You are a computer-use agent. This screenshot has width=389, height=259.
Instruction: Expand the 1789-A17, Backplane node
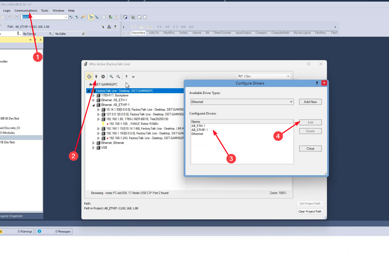tap(93, 95)
